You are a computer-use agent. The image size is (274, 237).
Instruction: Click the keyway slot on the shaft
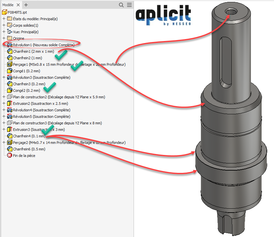(x=226, y=62)
